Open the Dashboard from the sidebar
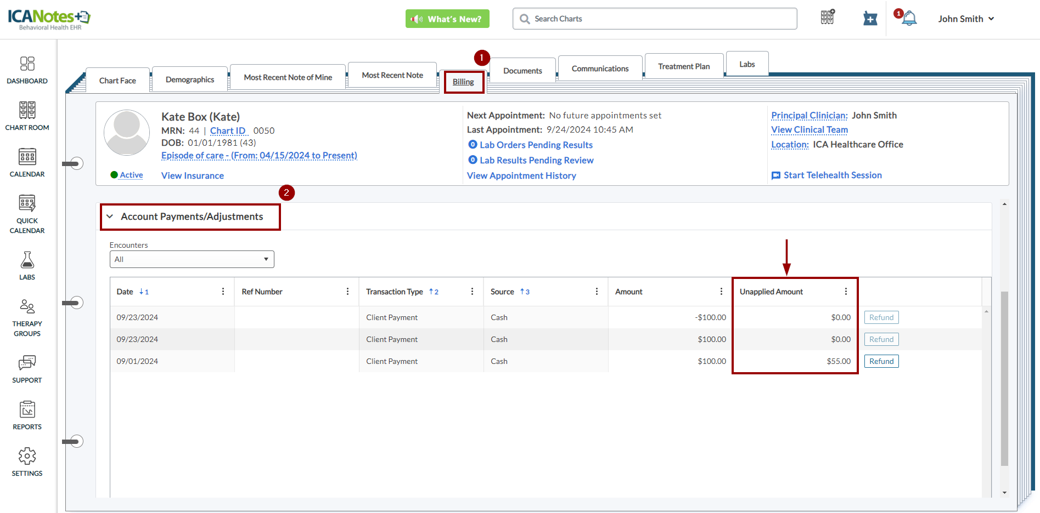Screen dimensions: 1040x513 [27, 70]
